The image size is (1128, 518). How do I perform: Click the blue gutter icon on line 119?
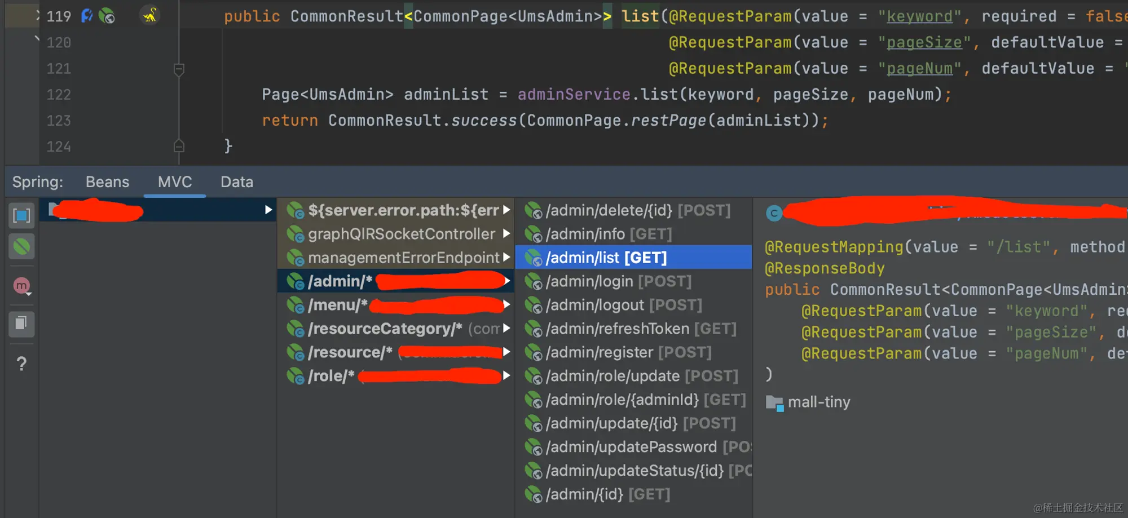point(87,16)
